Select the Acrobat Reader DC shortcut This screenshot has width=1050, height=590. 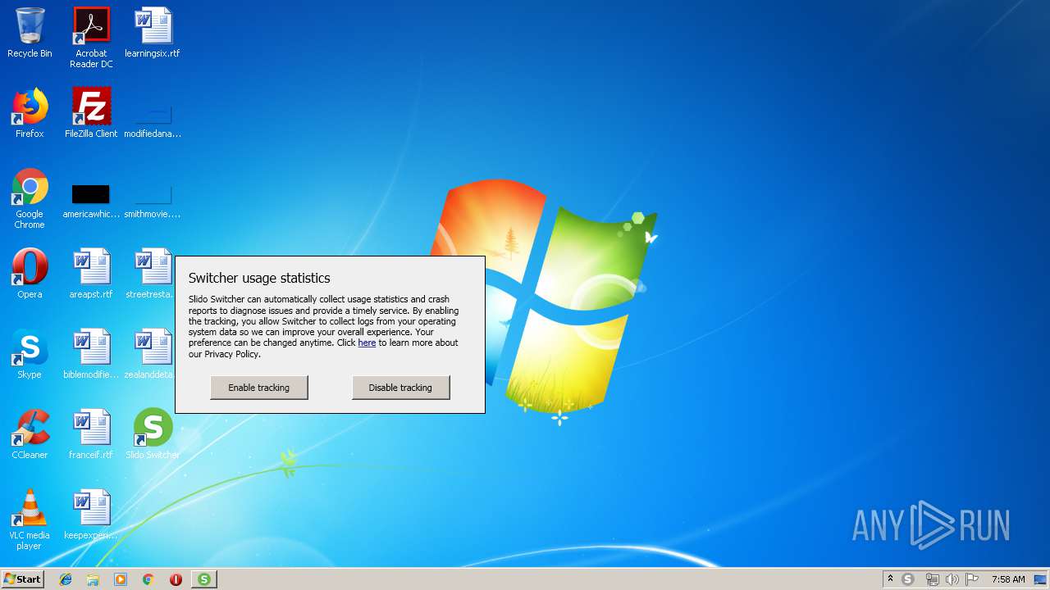(x=91, y=38)
